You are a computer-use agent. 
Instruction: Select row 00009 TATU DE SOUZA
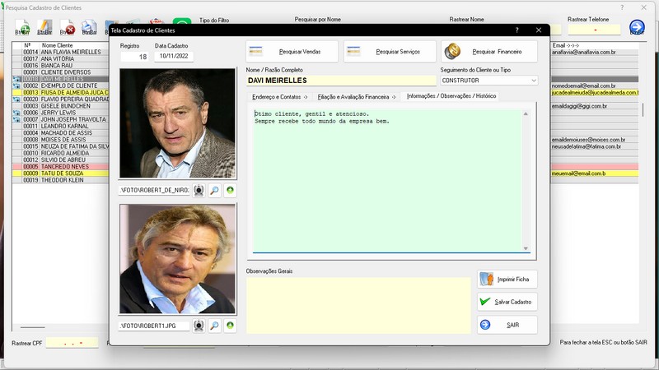pos(62,173)
